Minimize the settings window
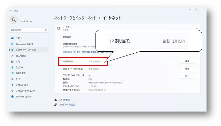 tap(190, 9)
